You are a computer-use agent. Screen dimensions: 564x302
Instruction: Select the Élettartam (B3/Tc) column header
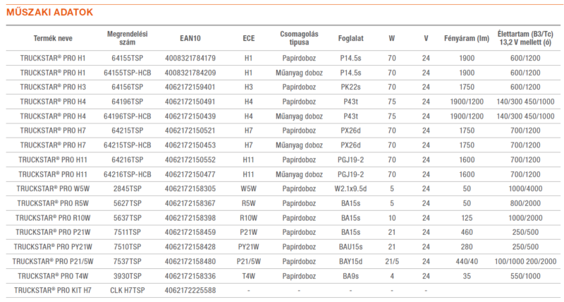[x=525, y=38]
